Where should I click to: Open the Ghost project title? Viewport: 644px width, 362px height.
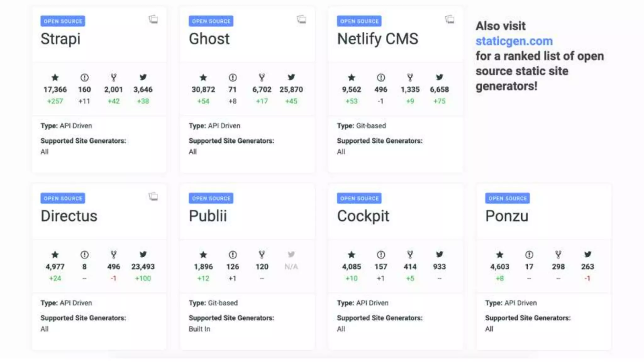coord(209,39)
